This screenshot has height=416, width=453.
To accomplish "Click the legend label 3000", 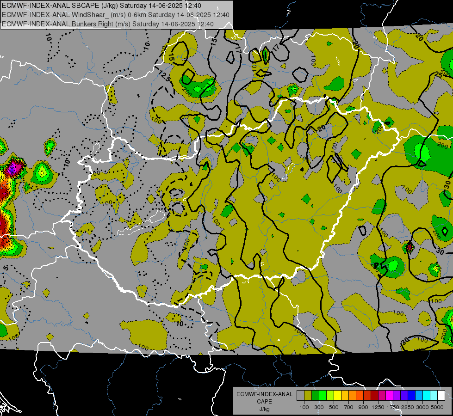I will (x=422, y=407).
